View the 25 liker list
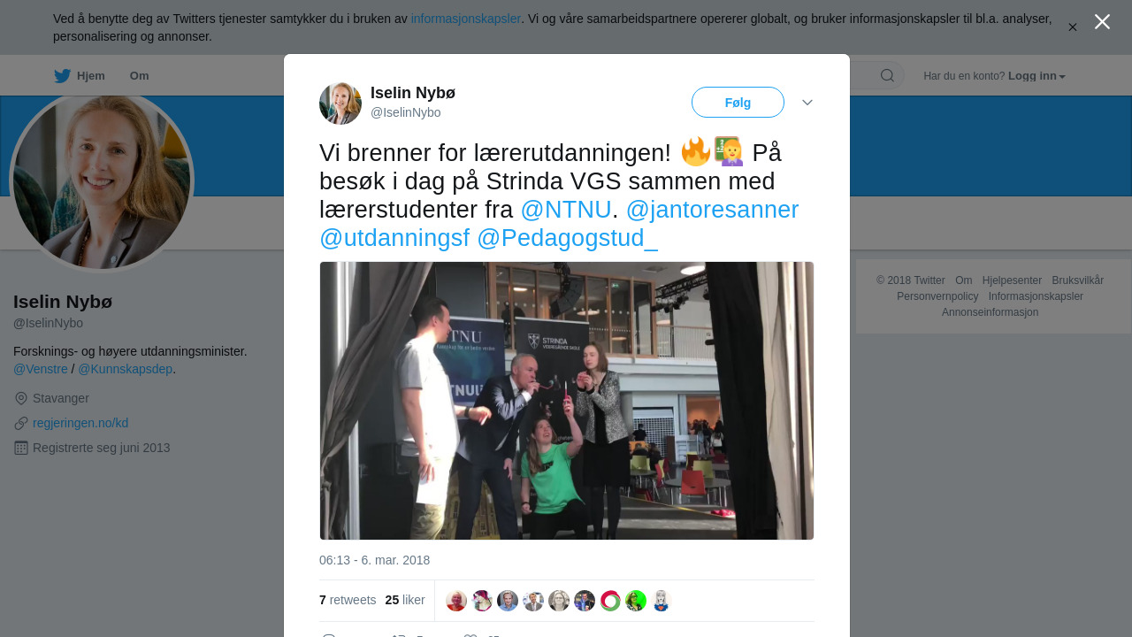This screenshot has height=637, width=1132. point(405,600)
